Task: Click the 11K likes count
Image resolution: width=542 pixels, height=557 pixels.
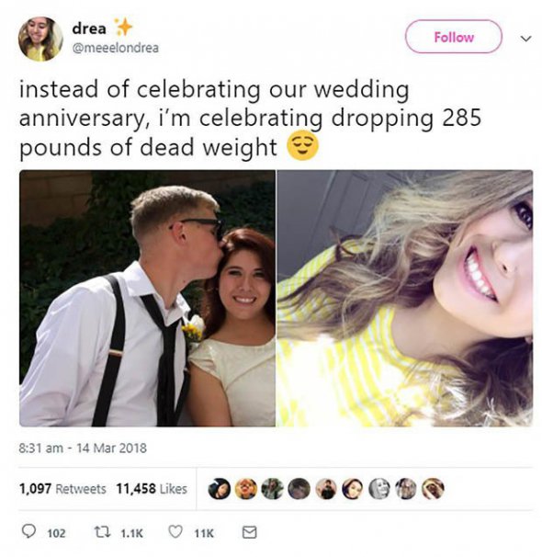Action: pyautogui.click(x=204, y=533)
